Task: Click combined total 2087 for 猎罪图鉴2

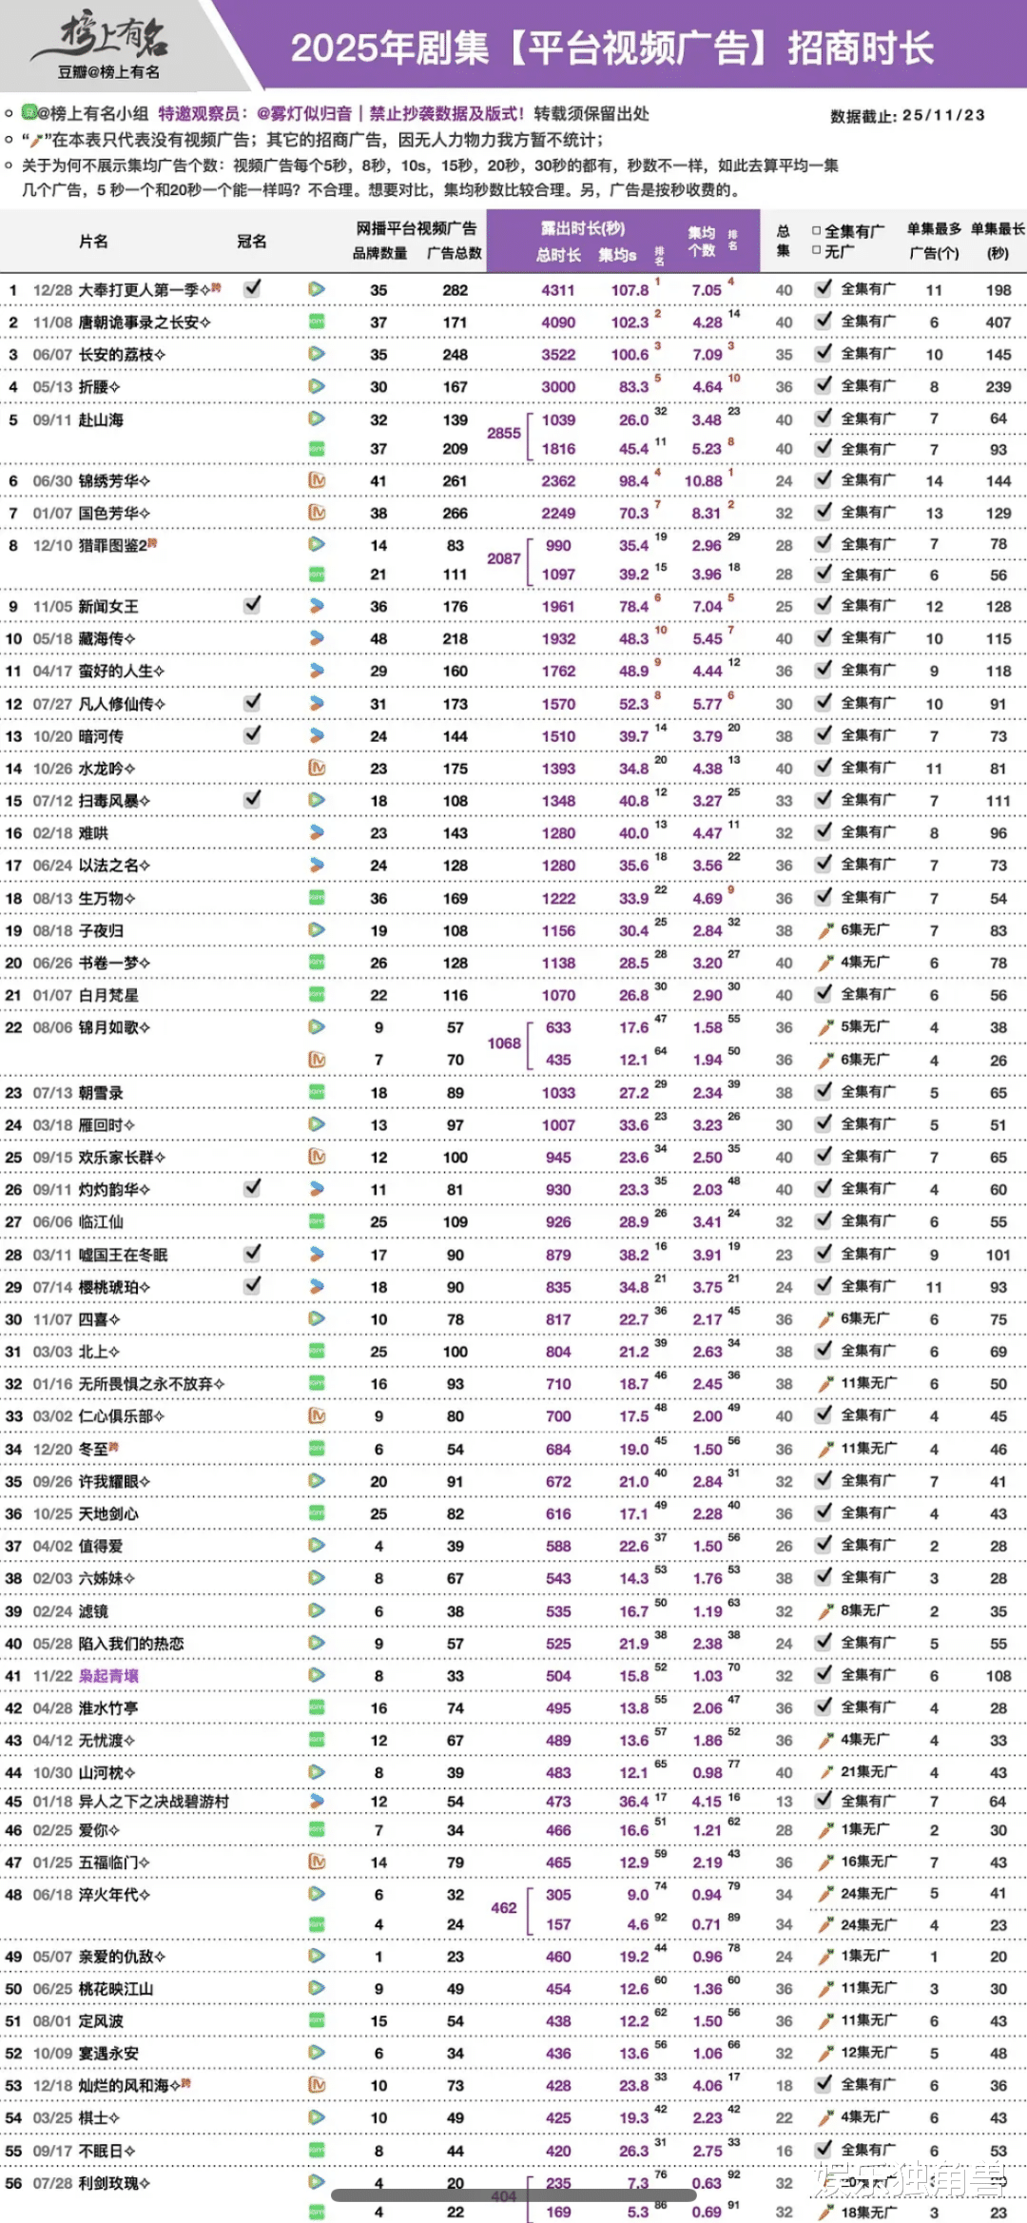Action: point(504,558)
